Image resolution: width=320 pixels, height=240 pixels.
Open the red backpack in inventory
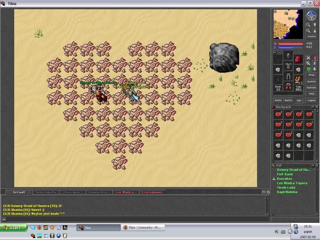pyautogui.click(x=298, y=59)
